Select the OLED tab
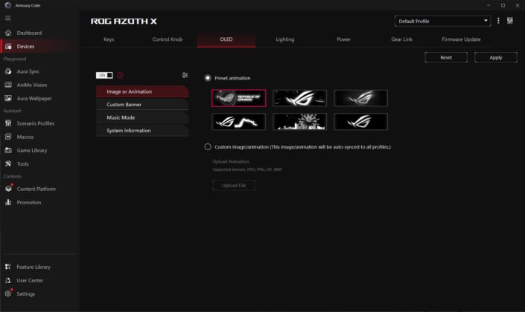The height and width of the screenshot is (312, 525). tap(226, 39)
